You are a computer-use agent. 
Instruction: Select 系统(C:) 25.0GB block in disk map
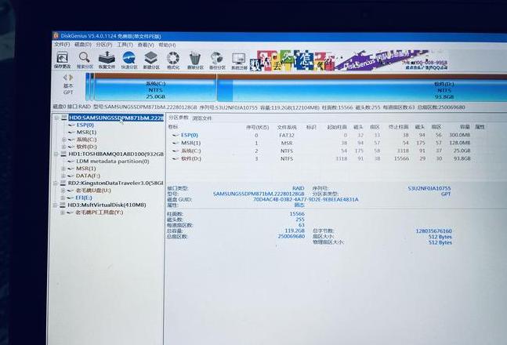click(156, 87)
